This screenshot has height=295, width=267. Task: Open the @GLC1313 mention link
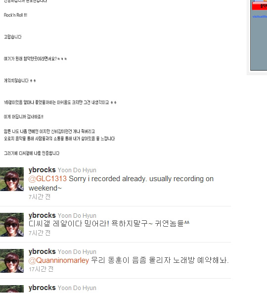click(x=47, y=179)
